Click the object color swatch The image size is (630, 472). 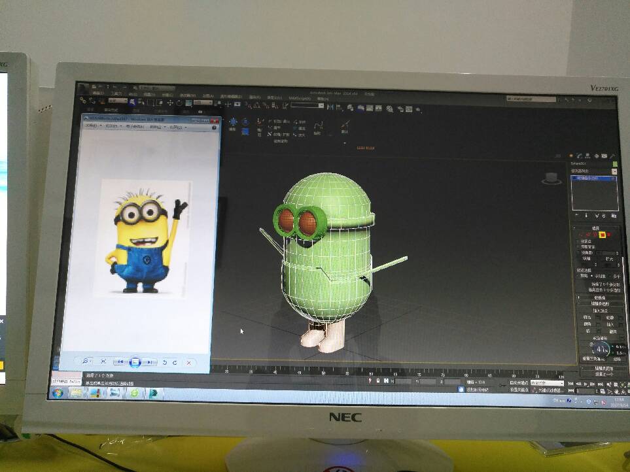(615, 163)
